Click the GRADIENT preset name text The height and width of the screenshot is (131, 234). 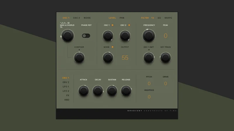pos(135,111)
